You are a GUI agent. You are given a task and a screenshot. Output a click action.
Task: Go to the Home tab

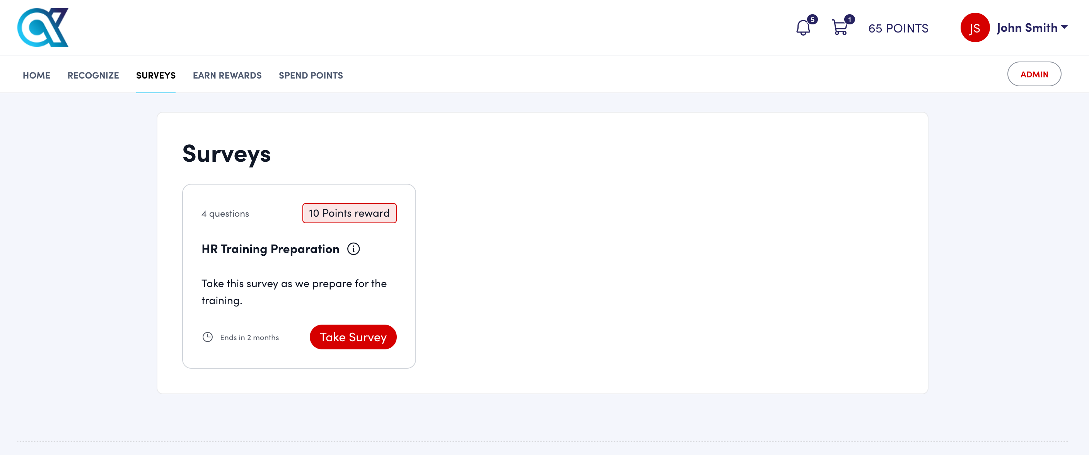[x=36, y=75]
